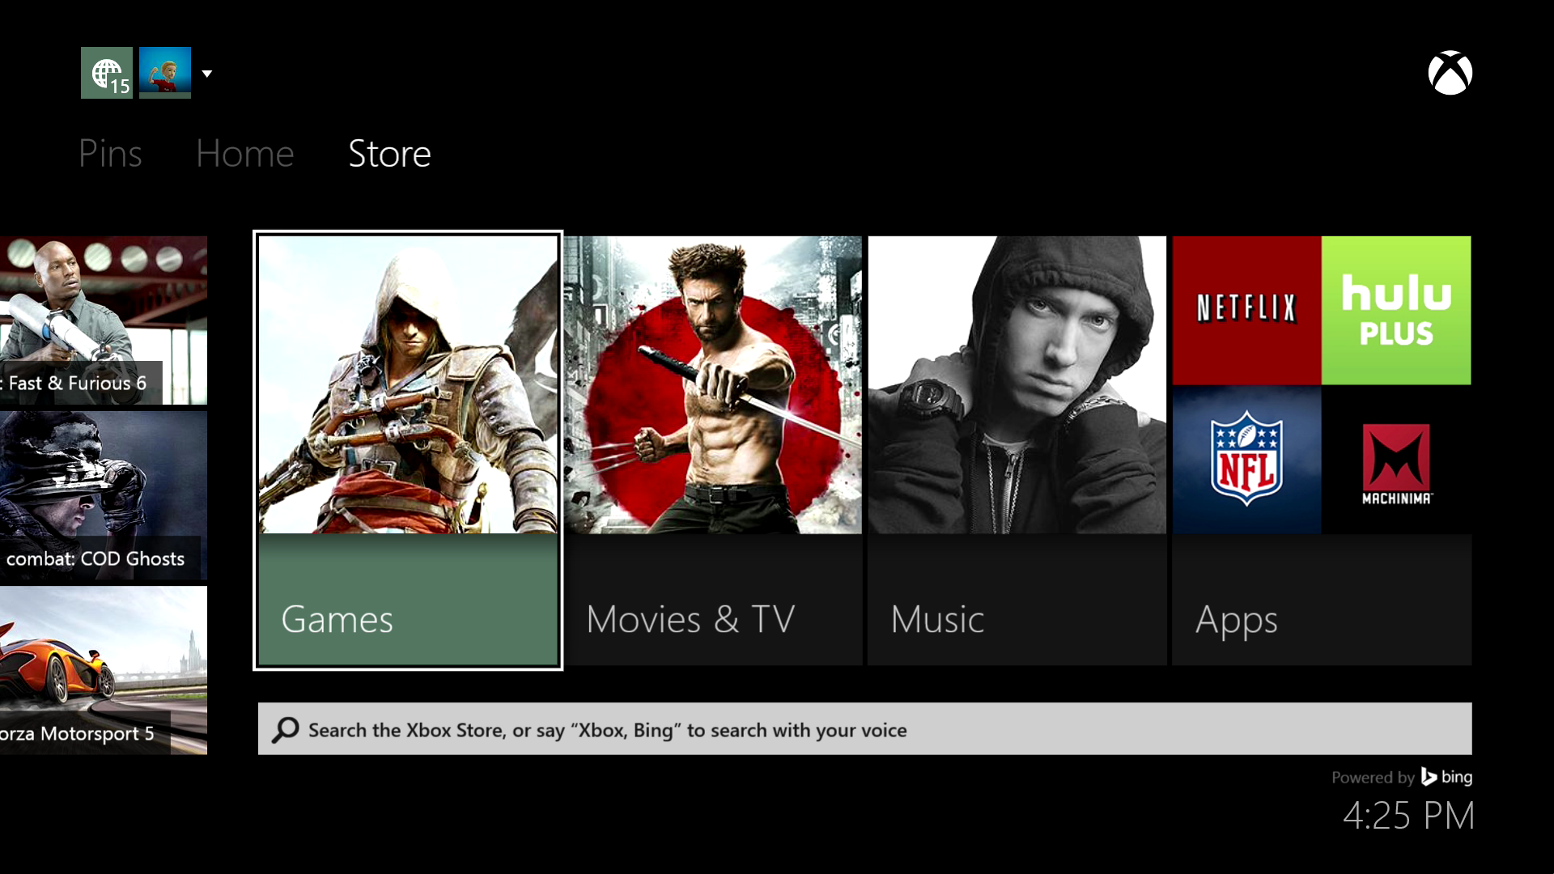The image size is (1554, 874).
Task: Open the Netflix app tile
Action: tap(1246, 309)
